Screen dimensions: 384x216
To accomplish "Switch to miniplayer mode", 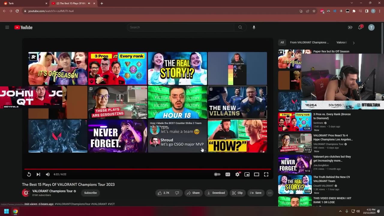I will click(x=247, y=174).
